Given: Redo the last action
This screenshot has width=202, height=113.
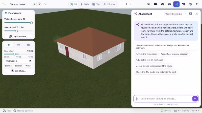Looking at the screenshot, I should [45, 4].
